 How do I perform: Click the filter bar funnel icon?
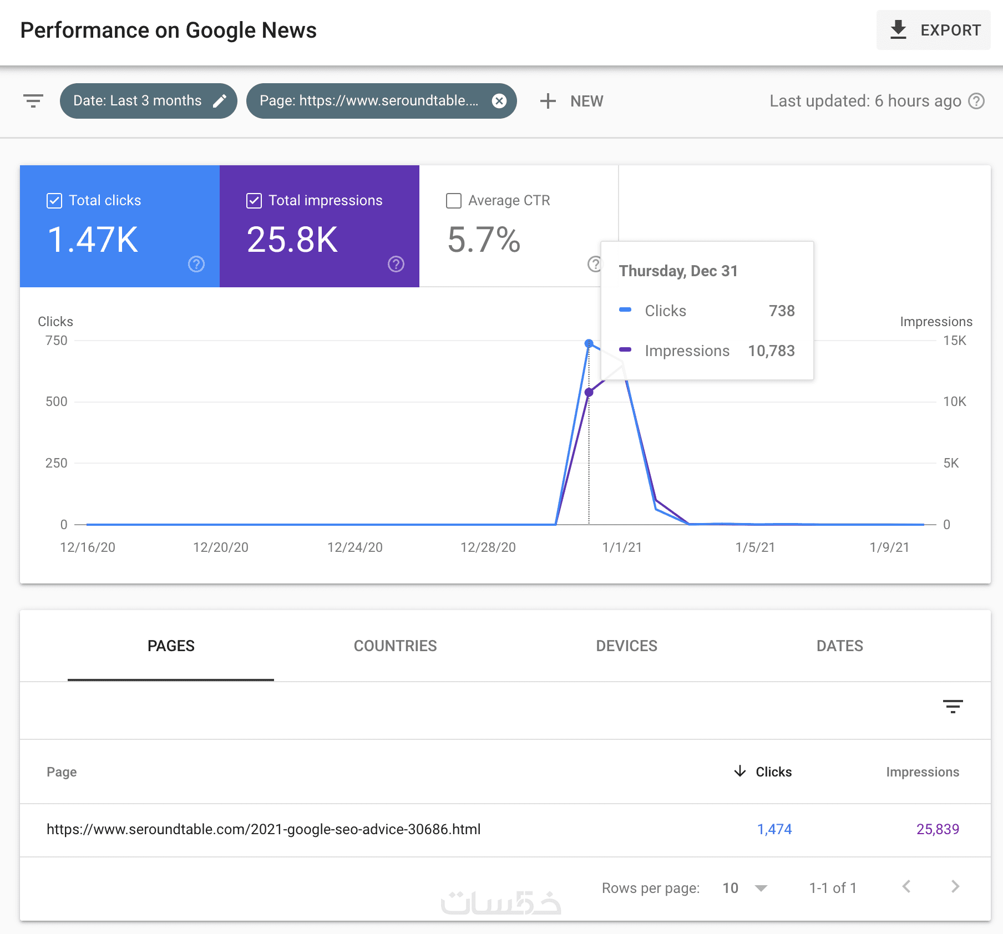coord(33,101)
